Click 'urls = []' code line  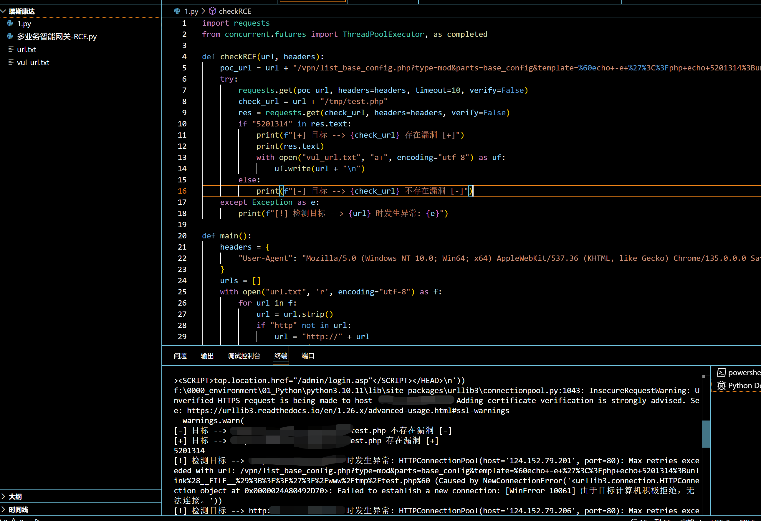pos(240,281)
